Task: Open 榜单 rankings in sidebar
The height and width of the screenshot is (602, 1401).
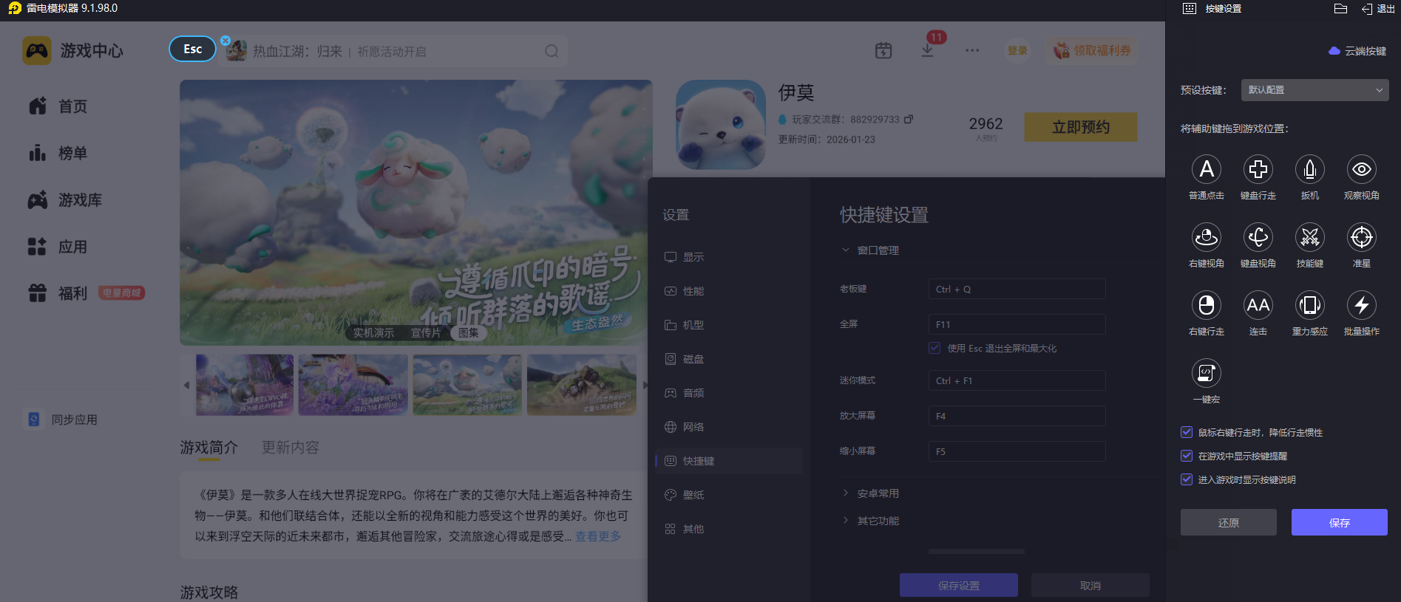Action: pyautogui.click(x=58, y=153)
